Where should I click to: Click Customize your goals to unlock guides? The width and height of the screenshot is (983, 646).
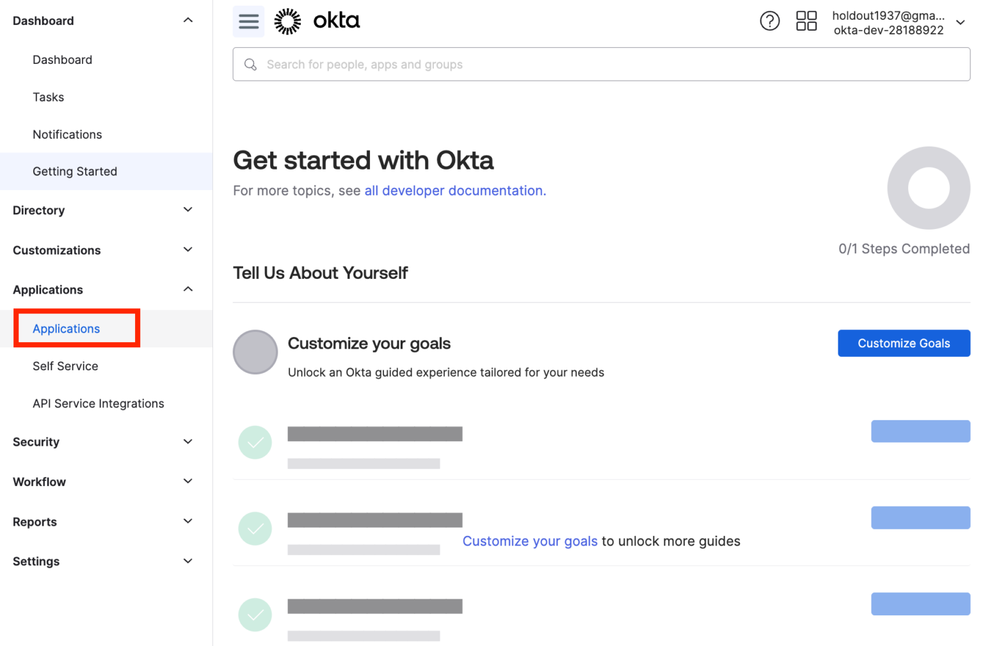click(x=530, y=541)
